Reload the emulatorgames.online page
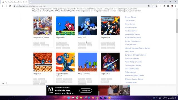The height and width of the screenshot is (100, 178). pyautogui.click(x=10, y=6)
